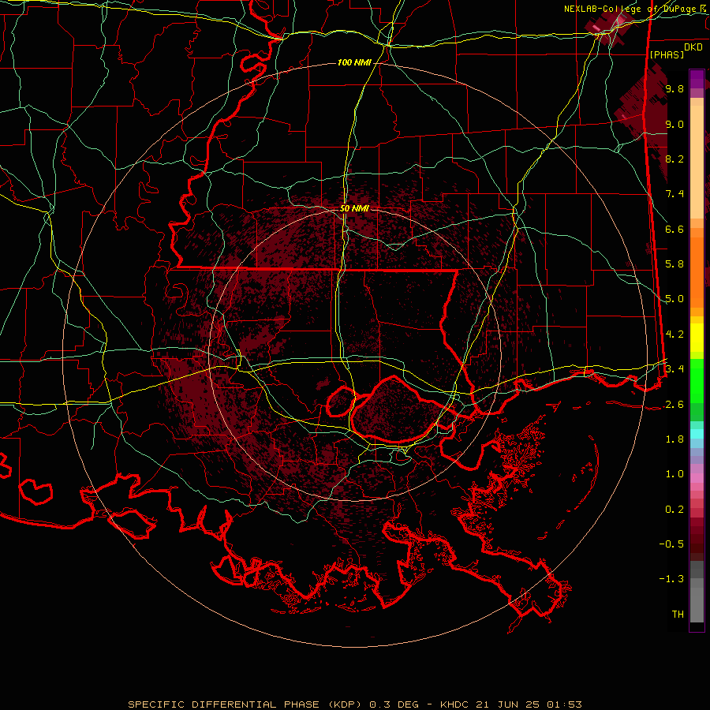Viewport: 710px width, 710px height.
Task: Click the 01:53 time stamp
Action: [564, 704]
